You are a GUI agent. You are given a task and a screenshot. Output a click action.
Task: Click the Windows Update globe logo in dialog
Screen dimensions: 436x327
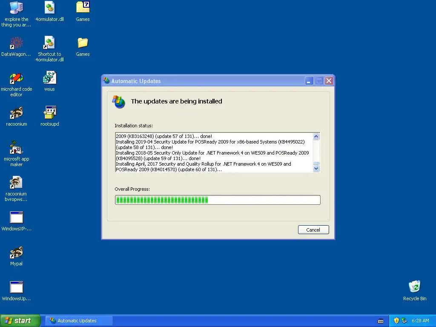point(119,102)
